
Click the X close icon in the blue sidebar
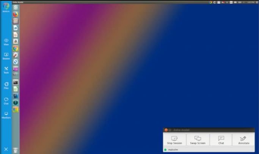[6, 149]
